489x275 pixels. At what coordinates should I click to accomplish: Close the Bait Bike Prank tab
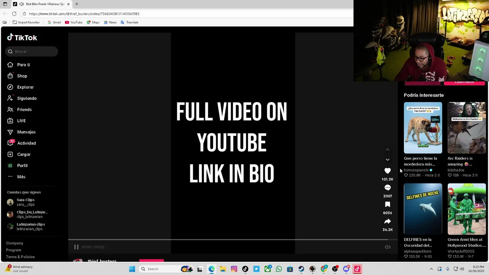pos(69,4)
